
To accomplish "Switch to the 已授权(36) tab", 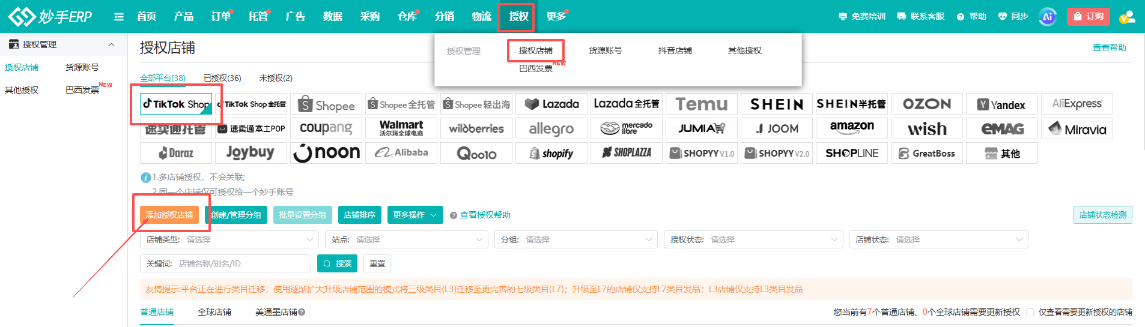I will (222, 78).
